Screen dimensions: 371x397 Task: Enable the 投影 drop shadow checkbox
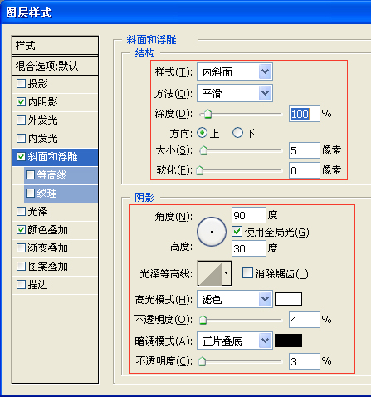tap(21, 83)
